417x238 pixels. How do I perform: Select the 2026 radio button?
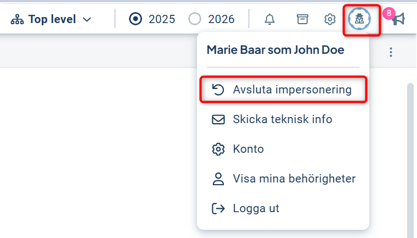point(195,19)
